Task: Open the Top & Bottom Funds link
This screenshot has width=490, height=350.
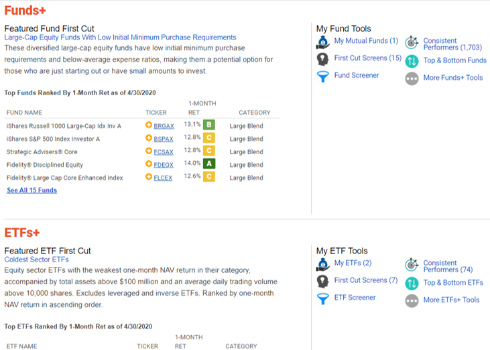Action: click(x=455, y=60)
